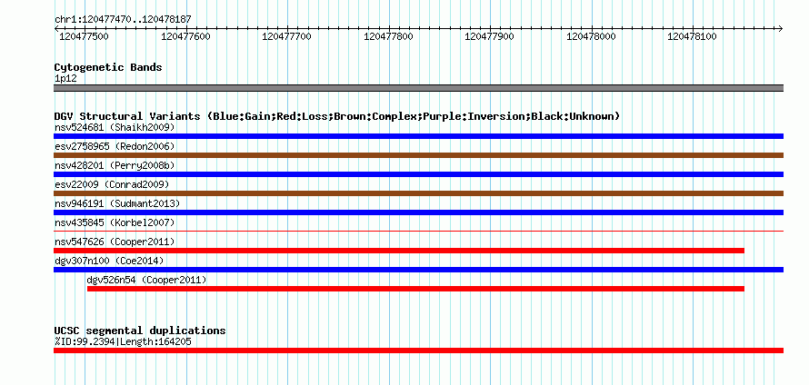
Task: Select the brown bar under esv2758965
Action: (418, 155)
